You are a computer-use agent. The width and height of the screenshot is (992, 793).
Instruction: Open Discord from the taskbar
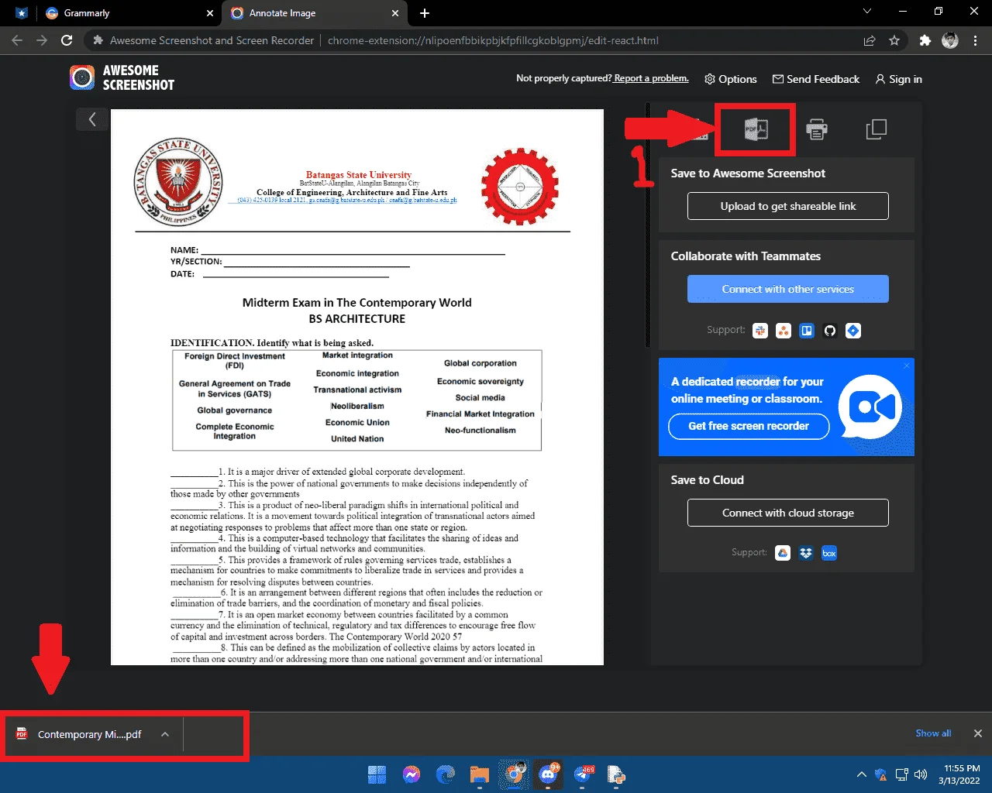pos(549,774)
